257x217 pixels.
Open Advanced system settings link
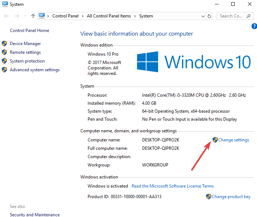35,70
